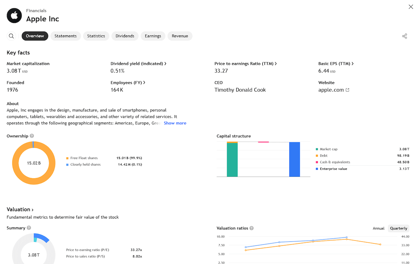The image size is (418, 264).
Task: Open the Statistics tab
Action: (x=96, y=36)
